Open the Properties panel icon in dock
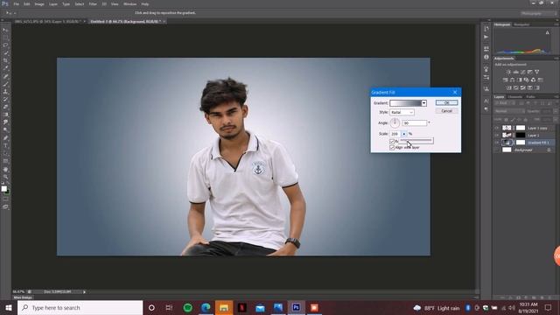This screenshot has height=315, width=560. tap(486, 49)
